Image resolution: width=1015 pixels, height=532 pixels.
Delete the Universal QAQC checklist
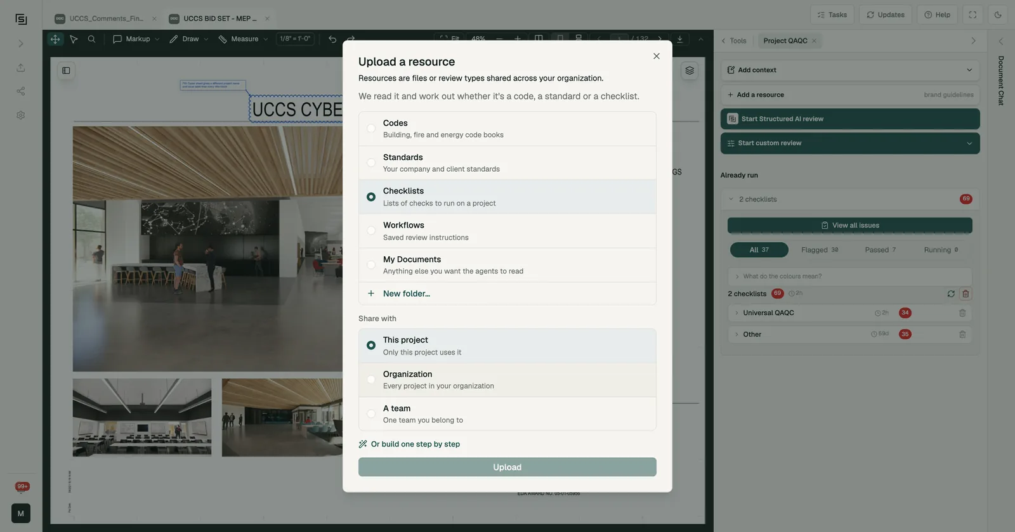tap(962, 313)
